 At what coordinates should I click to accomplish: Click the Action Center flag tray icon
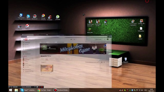point(137,90)
